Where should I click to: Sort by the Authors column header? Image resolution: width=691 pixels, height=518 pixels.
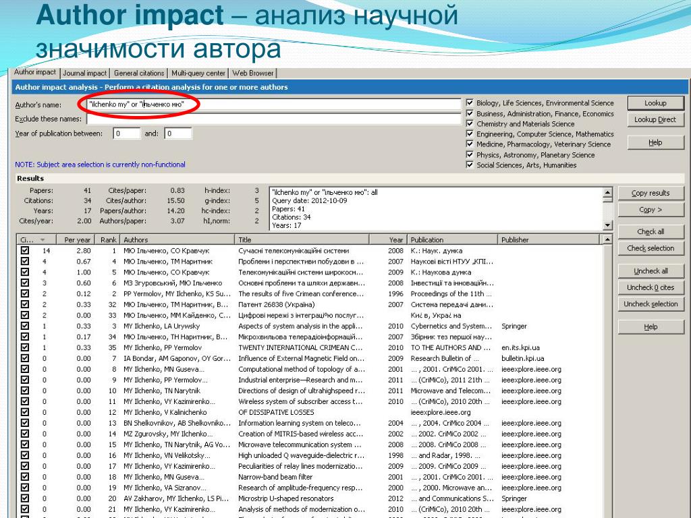coord(177,240)
